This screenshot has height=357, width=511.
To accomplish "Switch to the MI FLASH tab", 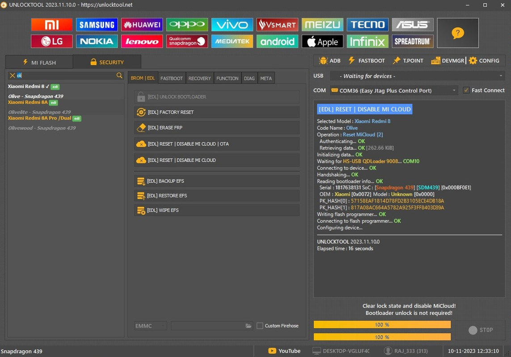I will 39,62.
